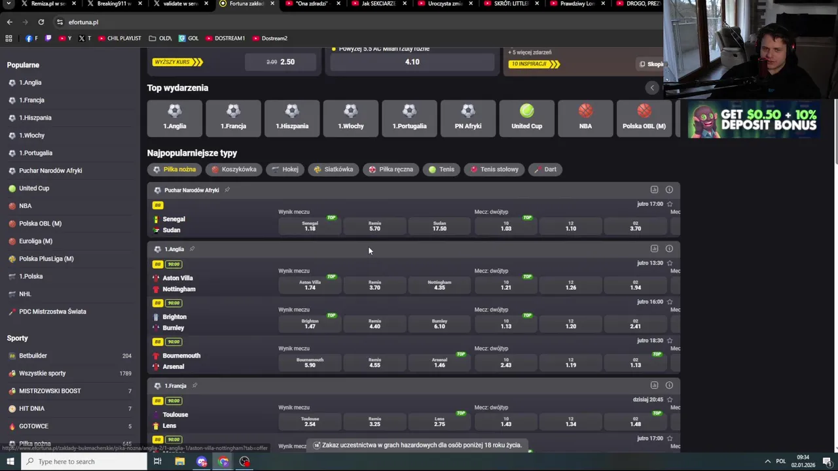Bet on Aston Villa win at 1.74
This screenshot has width=838, height=471.
pos(310,285)
